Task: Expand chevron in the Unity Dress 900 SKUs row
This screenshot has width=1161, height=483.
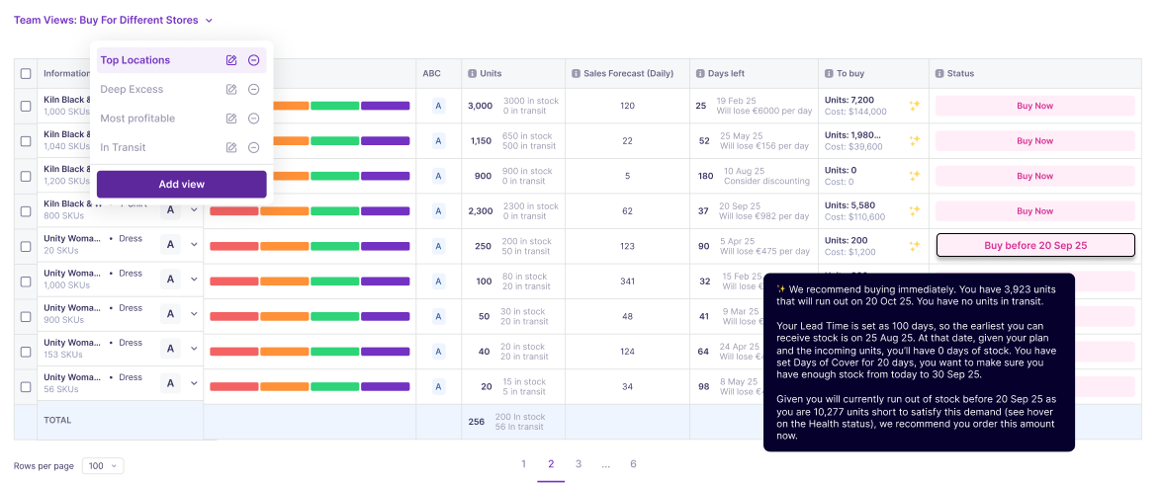Action: click(194, 314)
